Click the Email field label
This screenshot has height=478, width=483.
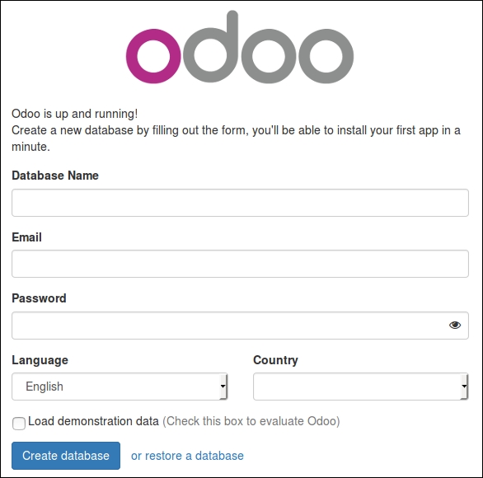tap(27, 237)
